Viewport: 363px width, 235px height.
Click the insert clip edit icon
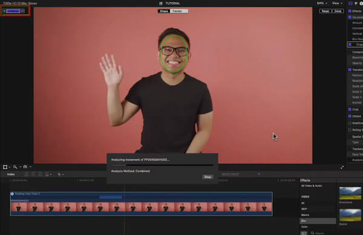33,174
